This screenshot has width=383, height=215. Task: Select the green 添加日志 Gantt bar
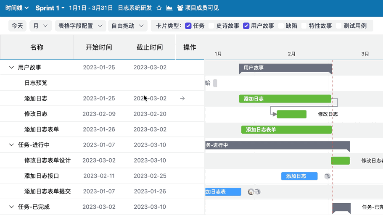285,99
